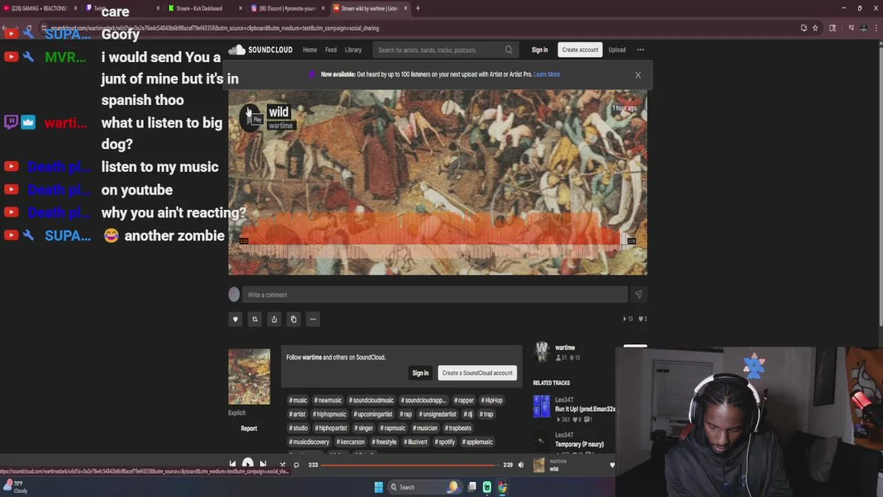This screenshot has width=883, height=497.
Task: Open the Run It Up! artwork thumbnail
Action: point(542,406)
